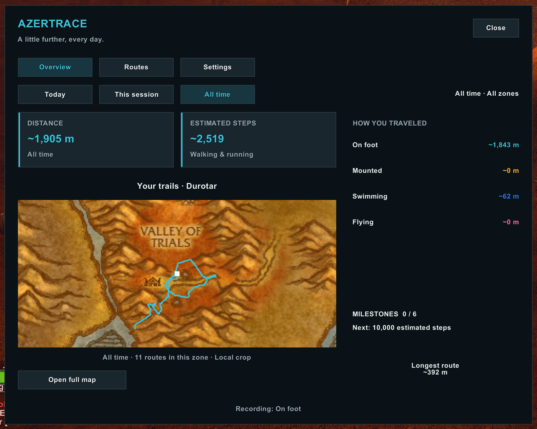Click the Distance ~1,905 m card
Screen dimensions: 537x429
coord(96,140)
